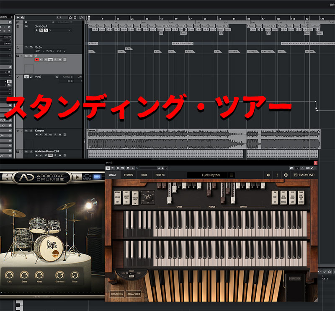
Task: Open the Funk Rhythm preset hamburger menu
Action: (x=232, y=175)
